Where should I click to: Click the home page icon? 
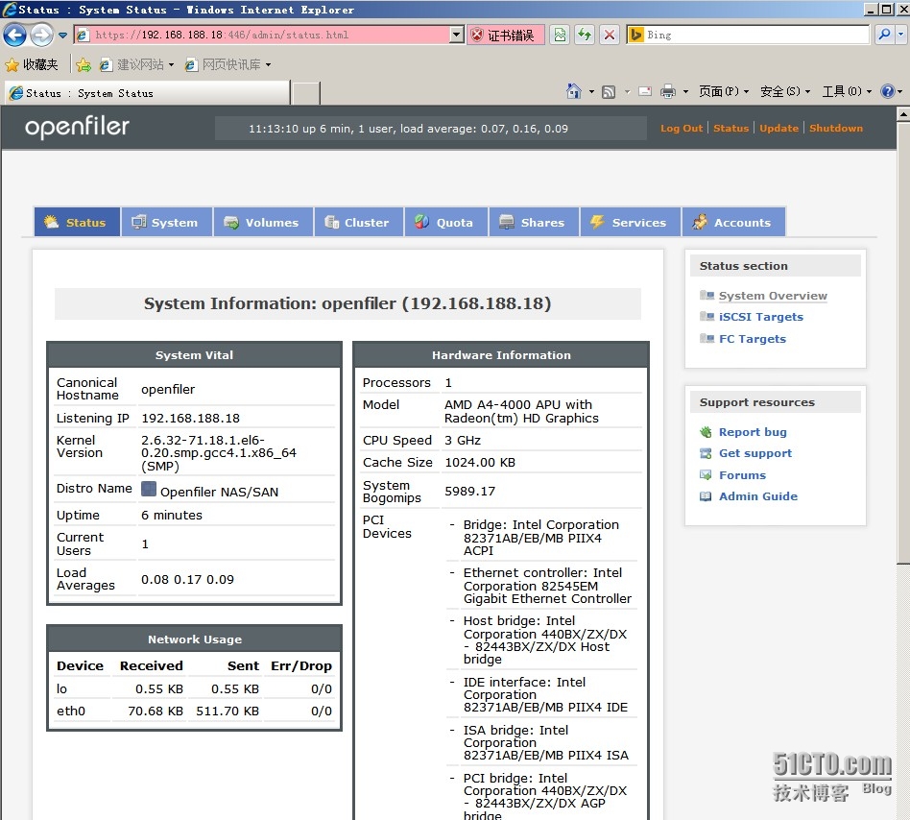point(574,91)
